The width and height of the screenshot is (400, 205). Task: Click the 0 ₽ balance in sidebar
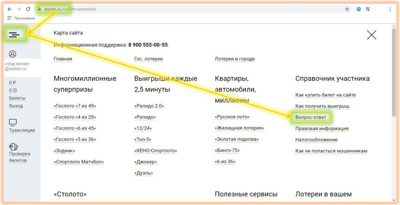coord(13,83)
